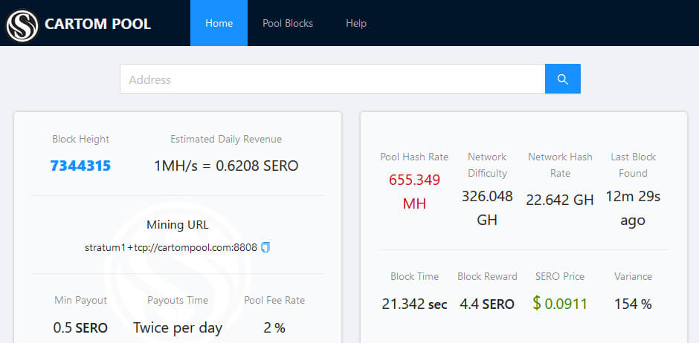Click the green dollar sign icon
The height and width of the screenshot is (343, 699).
[536, 303]
